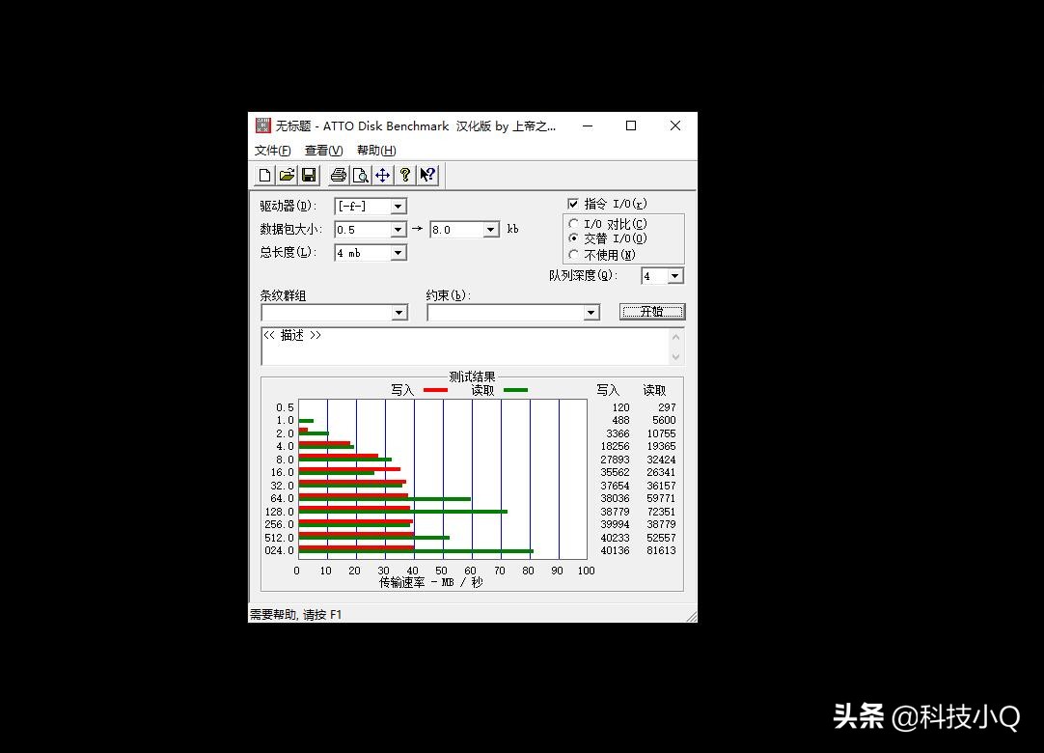Click the write value 40233
Screen dimensions: 1044x753
tap(616, 538)
